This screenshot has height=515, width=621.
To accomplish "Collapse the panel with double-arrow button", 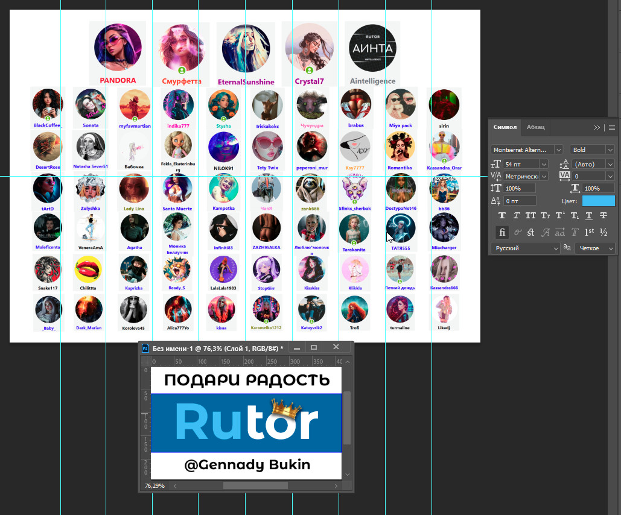I will pyautogui.click(x=597, y=127).
